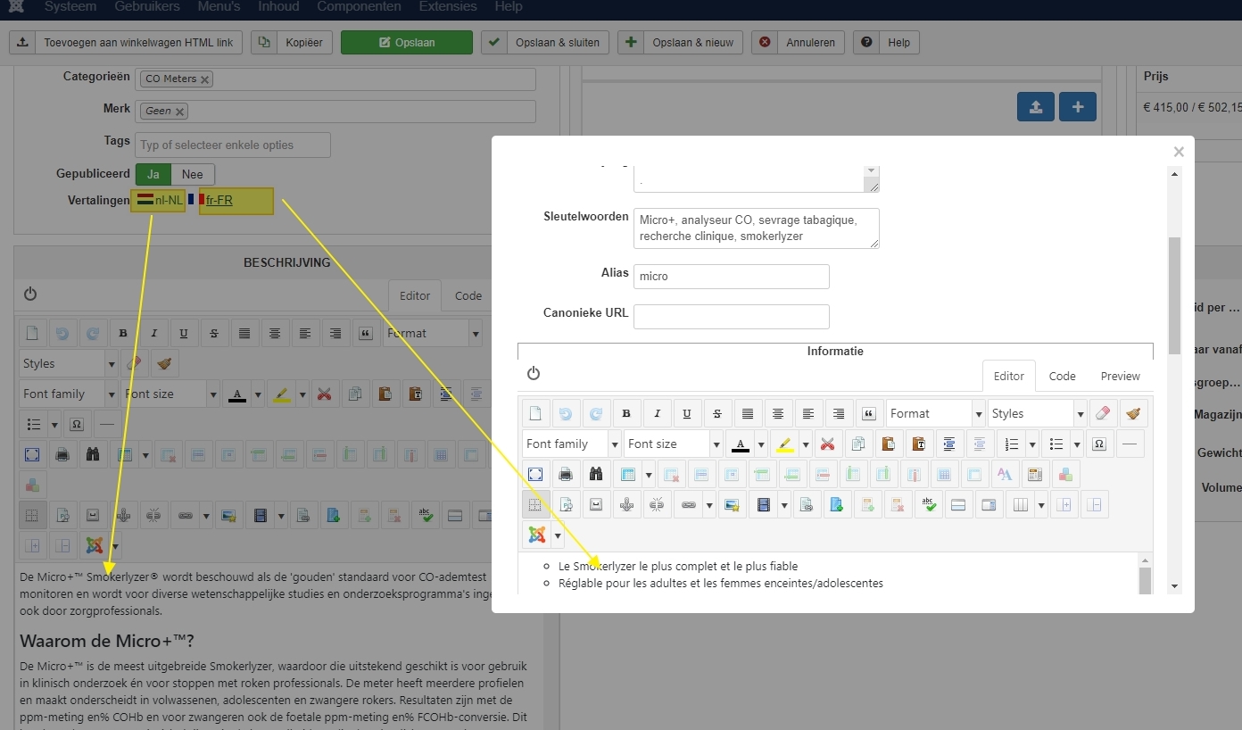The image size is (1242, 730).
Task: Insert image via the picture icon in popup editor
Action: pyautogui.click(x=732, y=504)
